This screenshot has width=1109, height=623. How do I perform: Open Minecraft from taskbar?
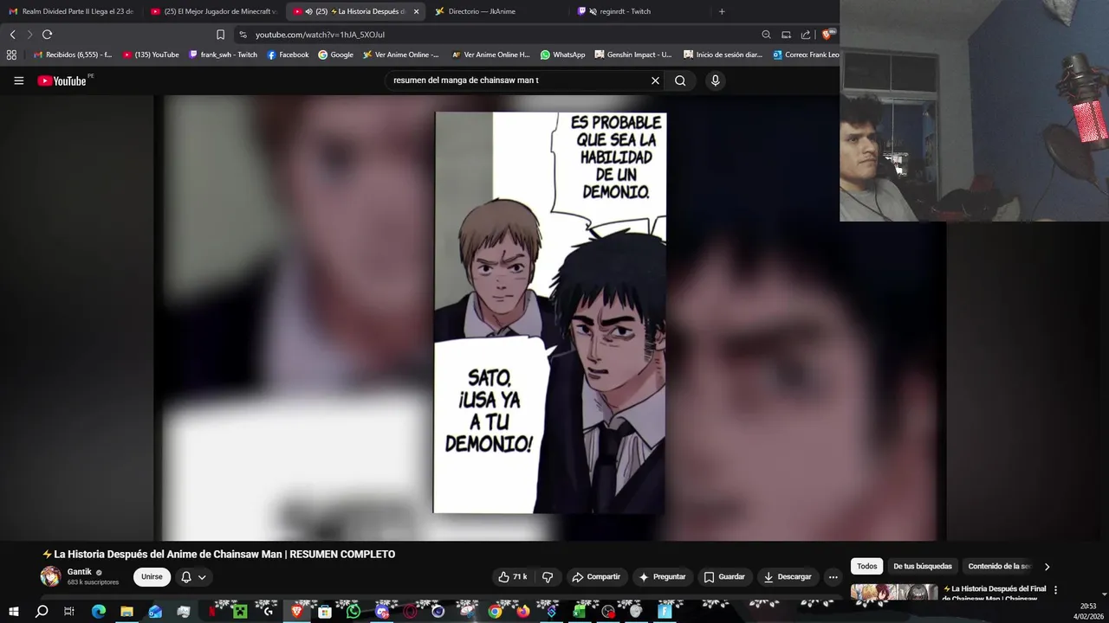click(x=240, y=612)
